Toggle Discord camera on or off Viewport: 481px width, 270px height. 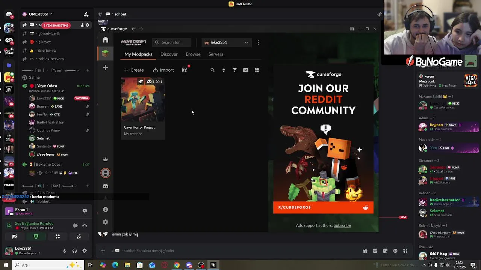click(15, 237)
